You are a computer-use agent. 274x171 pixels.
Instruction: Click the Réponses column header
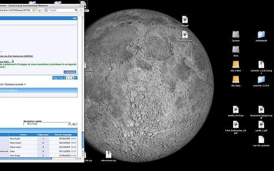tap(43, 135)
